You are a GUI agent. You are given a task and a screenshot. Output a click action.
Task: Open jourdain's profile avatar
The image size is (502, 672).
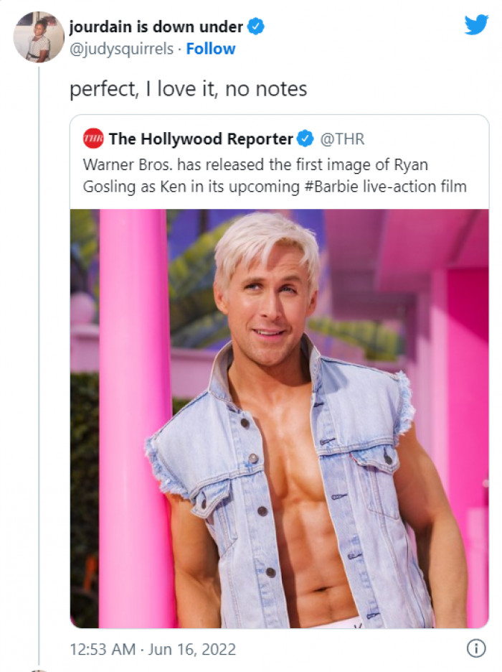[39, 37]
